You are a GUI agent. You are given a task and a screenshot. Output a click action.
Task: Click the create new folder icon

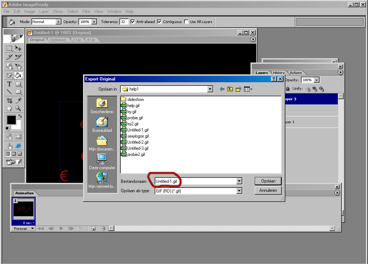238,89
